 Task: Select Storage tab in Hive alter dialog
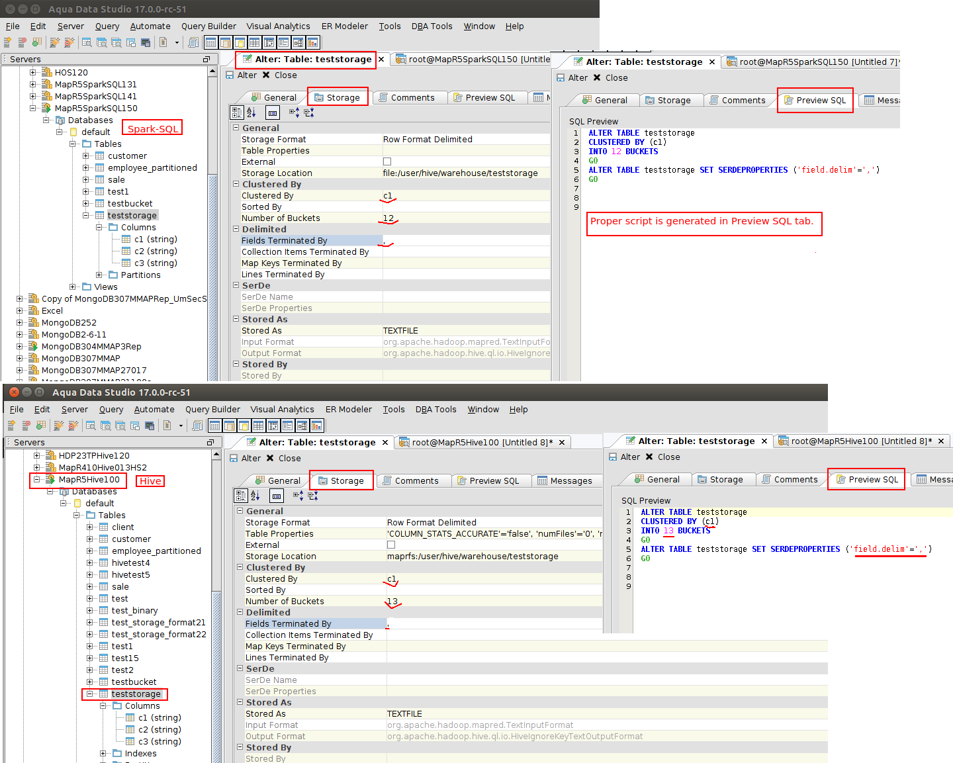(x=341, y=480)
